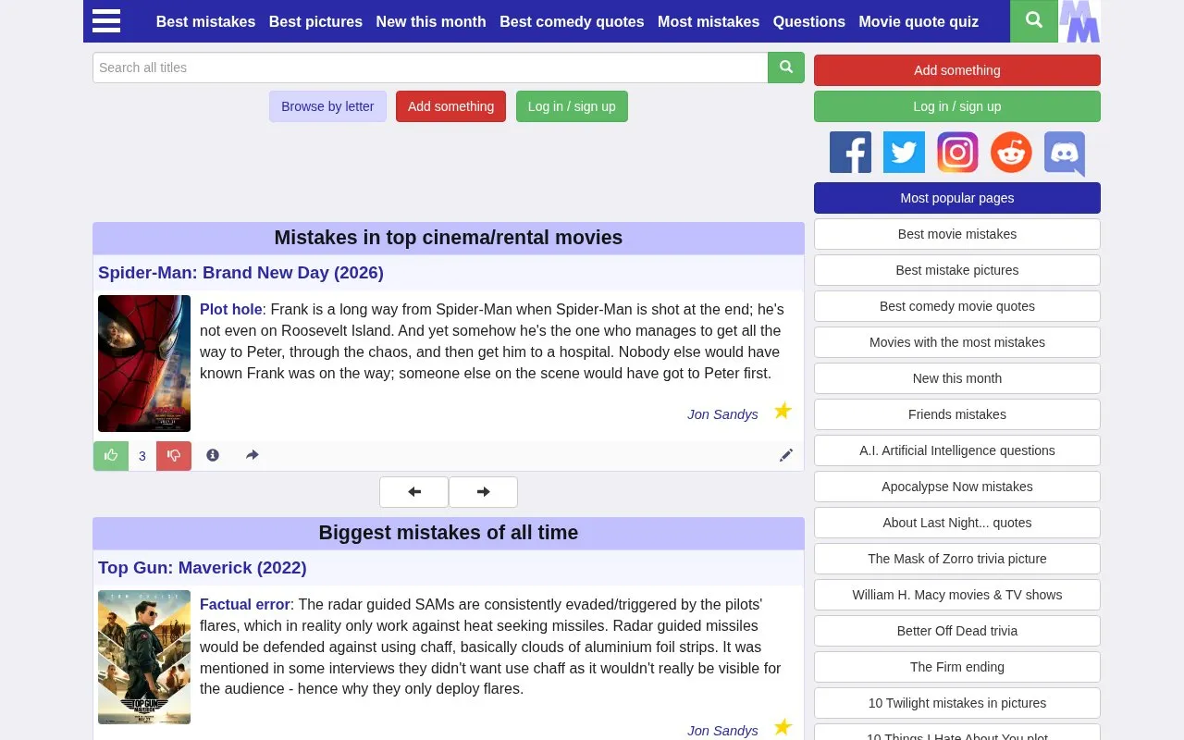Open the Twitter profile icon
This screenshot has height=740, width=1184.
tap(904, 153)
